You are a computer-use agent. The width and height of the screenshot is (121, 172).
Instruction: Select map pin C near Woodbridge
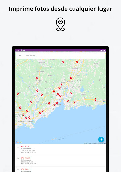pyautogui.click(x=54, y=92)
